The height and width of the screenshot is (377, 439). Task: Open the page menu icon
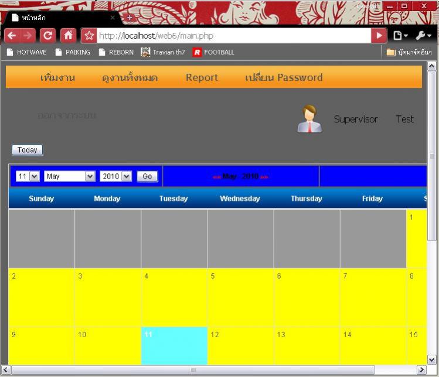click(400, 36)
